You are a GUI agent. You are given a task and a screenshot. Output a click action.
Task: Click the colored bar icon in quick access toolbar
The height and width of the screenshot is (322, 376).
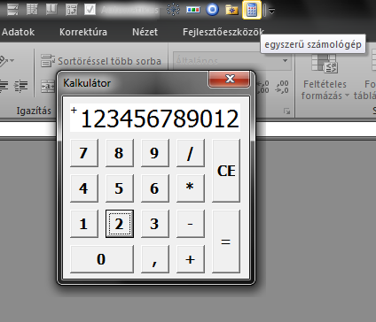pos(193,10)
